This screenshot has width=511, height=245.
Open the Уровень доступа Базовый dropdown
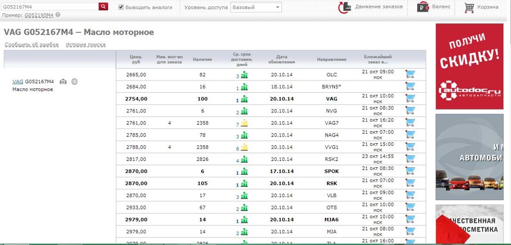point(256,7)
